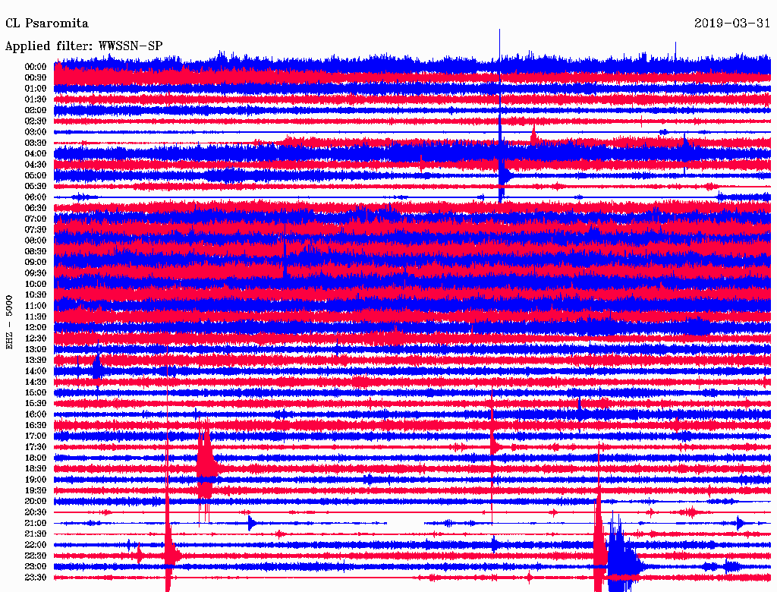Click the small blue burst on the 14:00 trace

click(97, 369)
